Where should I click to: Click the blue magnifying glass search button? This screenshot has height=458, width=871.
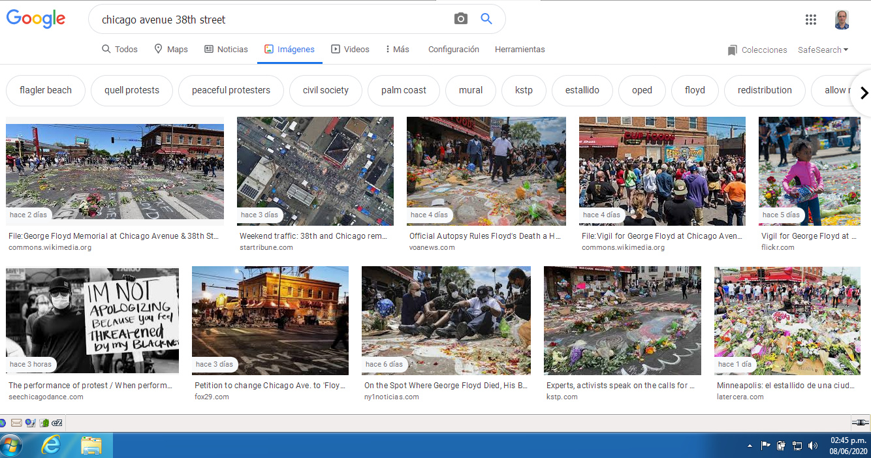coord(486,19)
